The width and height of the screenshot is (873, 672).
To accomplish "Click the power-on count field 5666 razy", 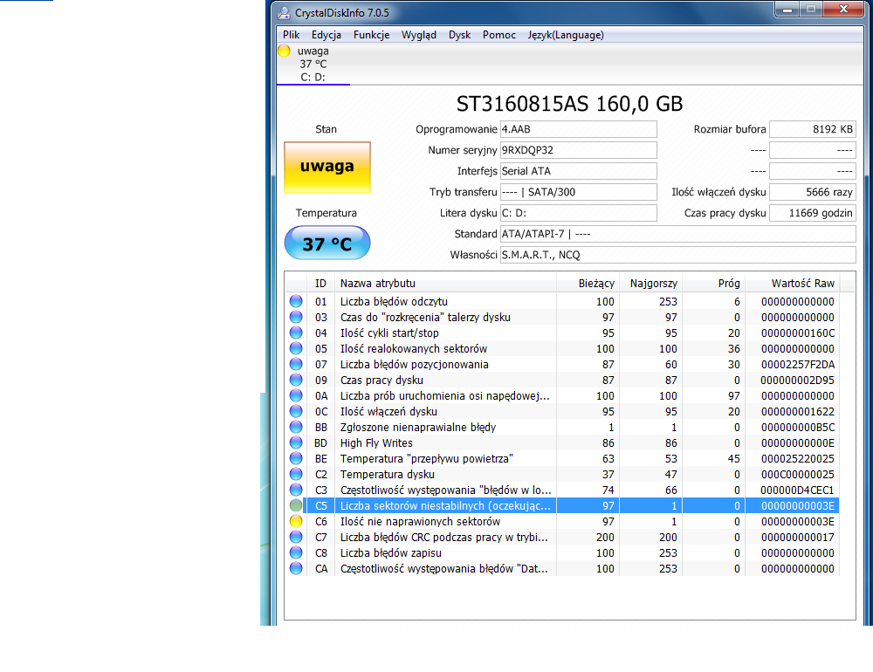I will click(x=812, y=192).
